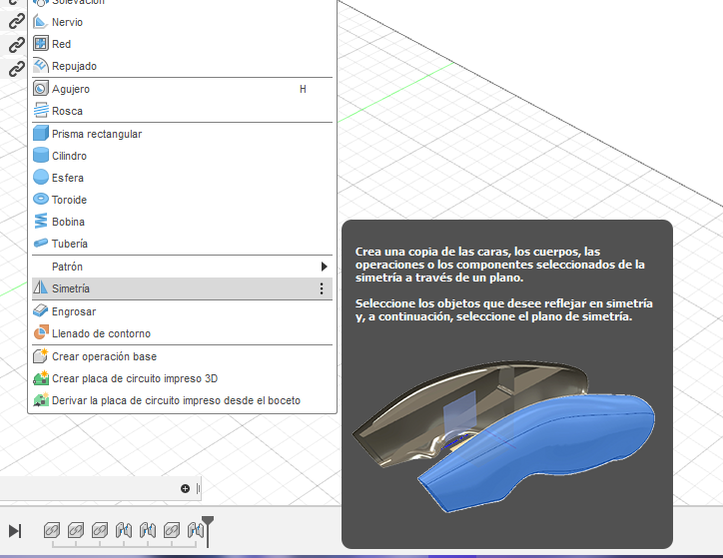
Task: Click the comments panel grip handle
Action: 198,488
